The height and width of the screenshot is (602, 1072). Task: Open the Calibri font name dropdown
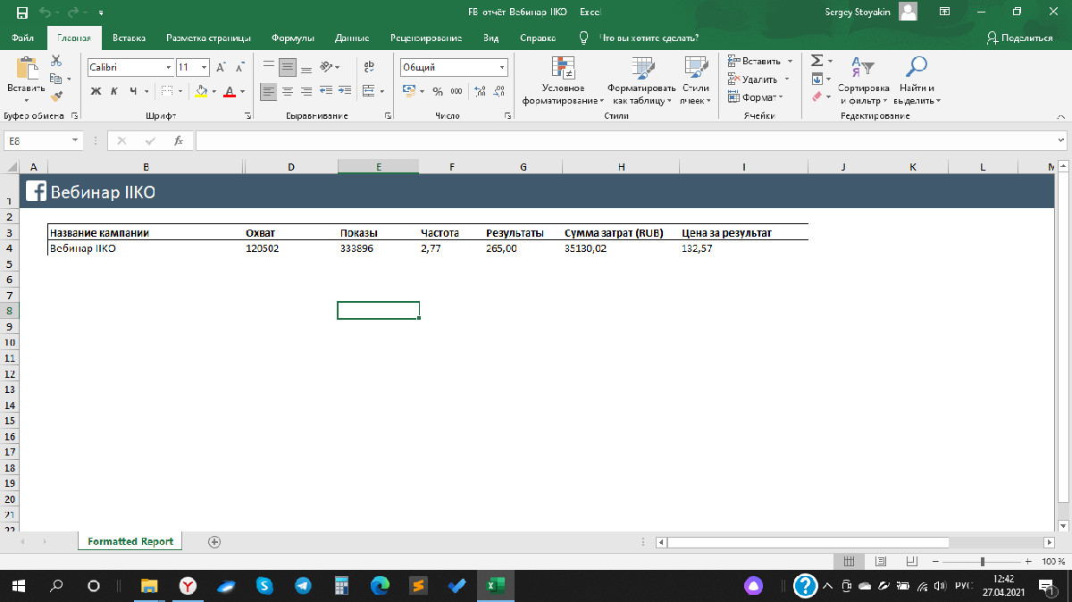(168, 68)
